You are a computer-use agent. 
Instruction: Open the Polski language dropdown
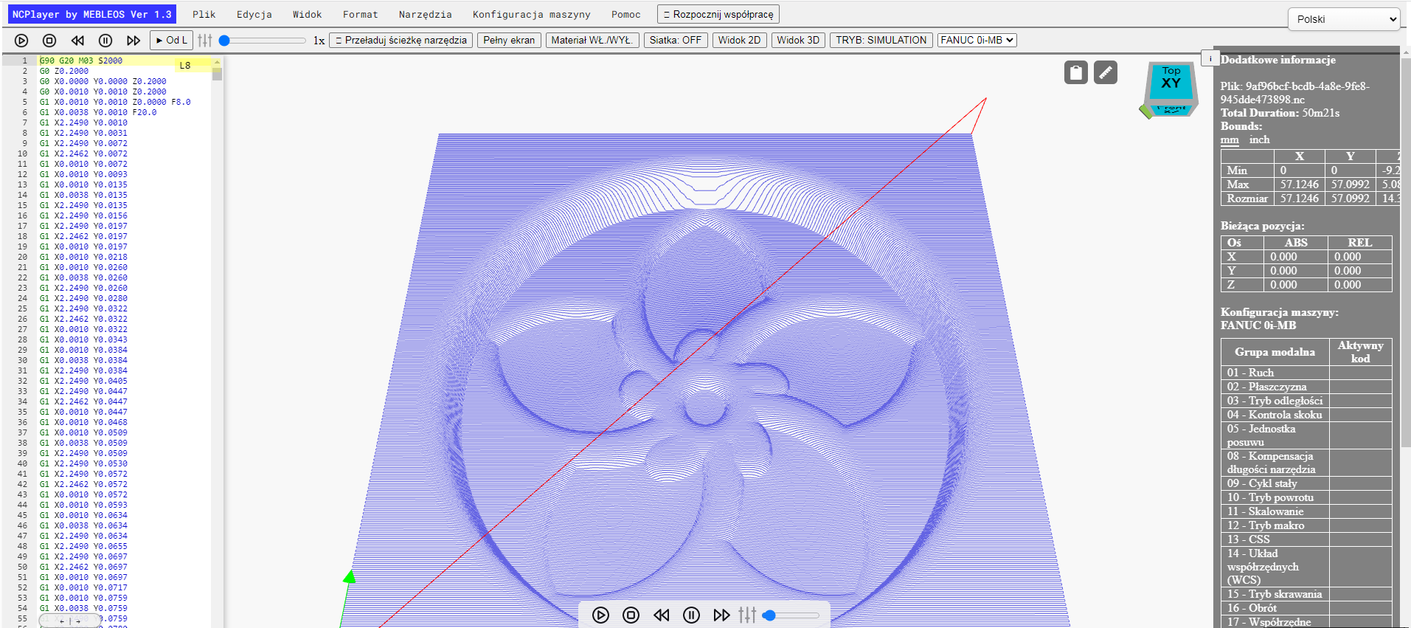pyautogui.click(x=1344, y=19)
